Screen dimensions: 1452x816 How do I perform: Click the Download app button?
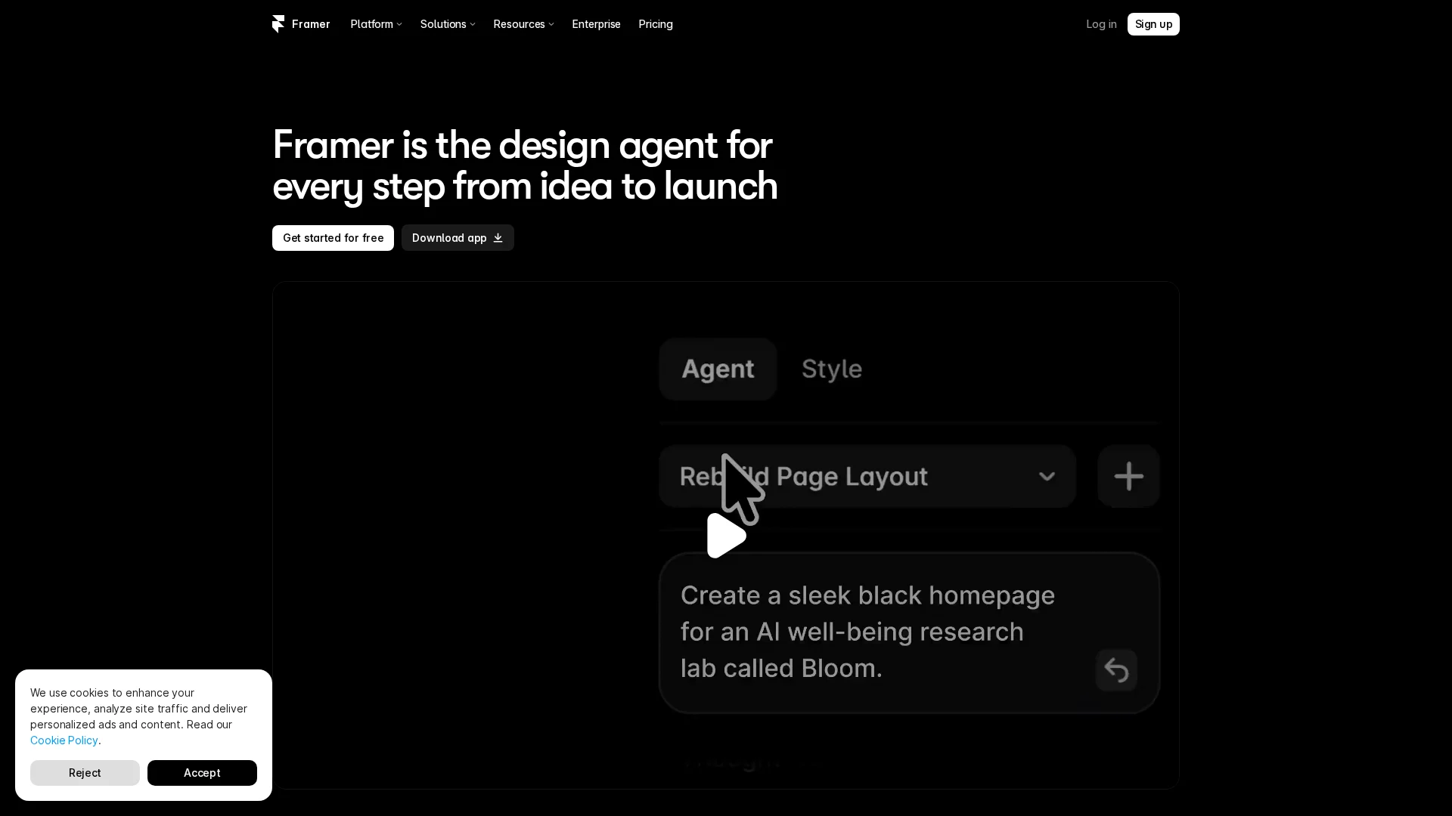click(458, 238)
